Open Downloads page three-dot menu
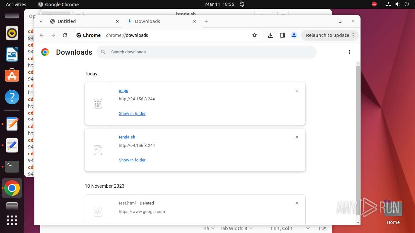 click(350, 52)
